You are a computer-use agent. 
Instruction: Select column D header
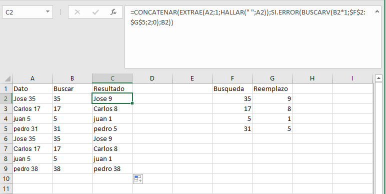(x=152, y=78)
